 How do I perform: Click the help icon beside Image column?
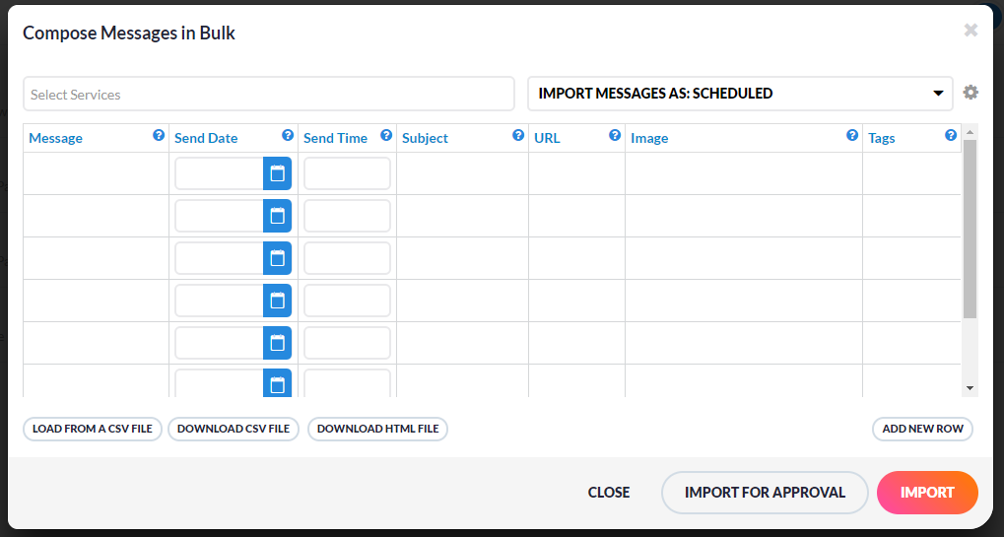(852, 135)
